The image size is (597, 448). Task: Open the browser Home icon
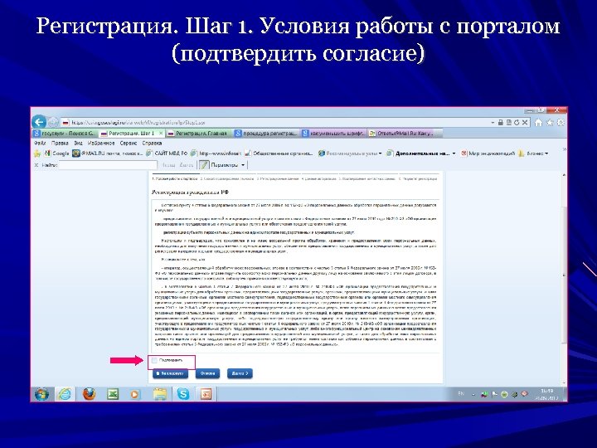coord(538,122)
